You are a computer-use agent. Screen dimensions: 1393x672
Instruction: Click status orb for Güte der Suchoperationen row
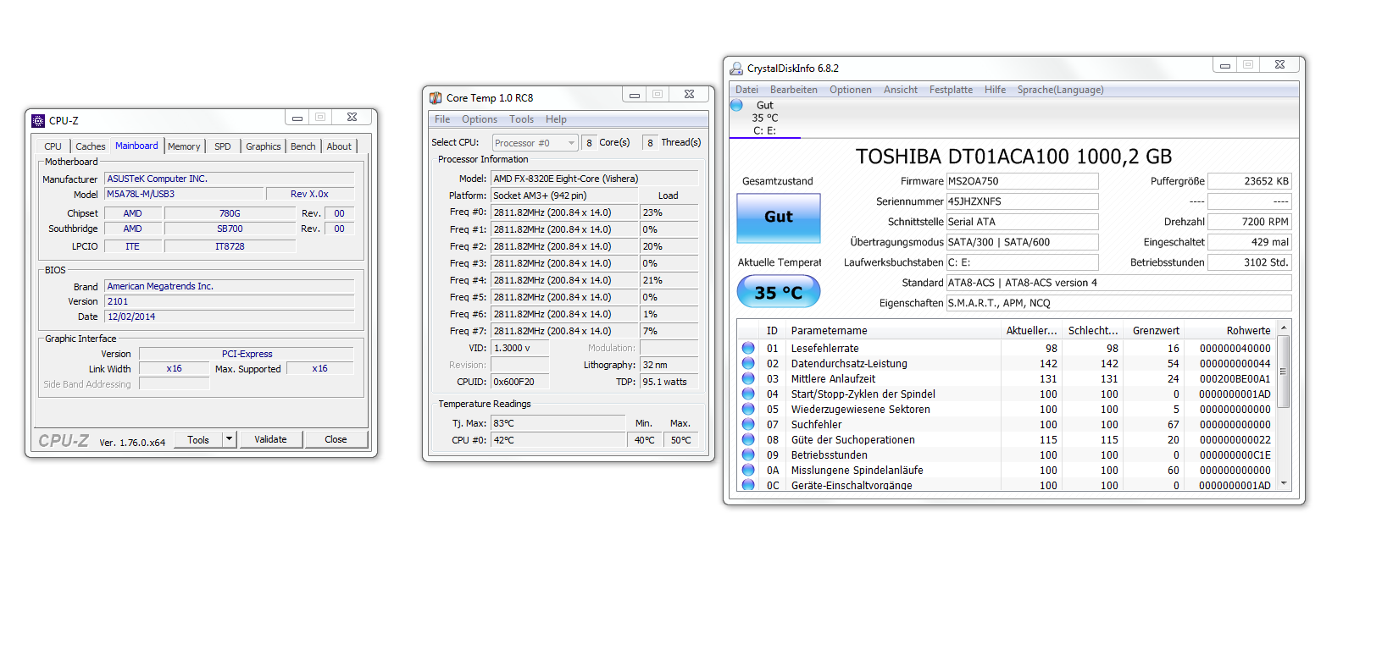click(x=748, y=439)
